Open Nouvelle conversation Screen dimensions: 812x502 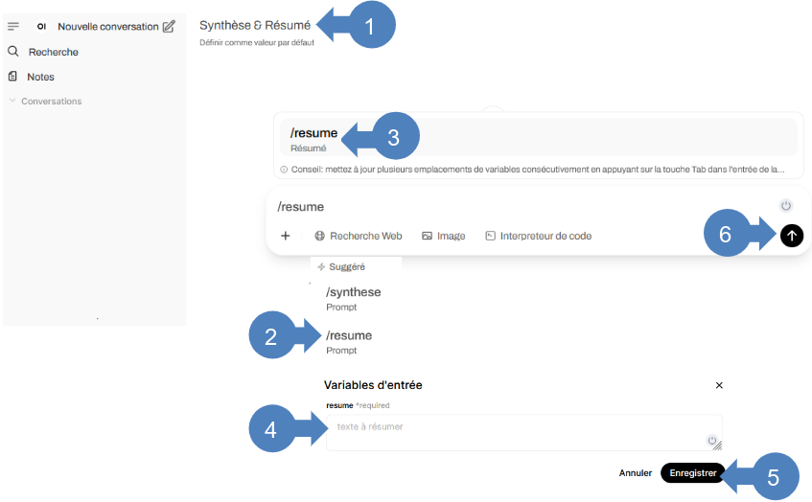tap(108, 27)
